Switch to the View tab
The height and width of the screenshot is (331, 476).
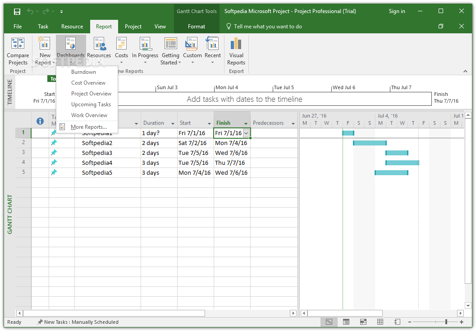click(160, 27)
